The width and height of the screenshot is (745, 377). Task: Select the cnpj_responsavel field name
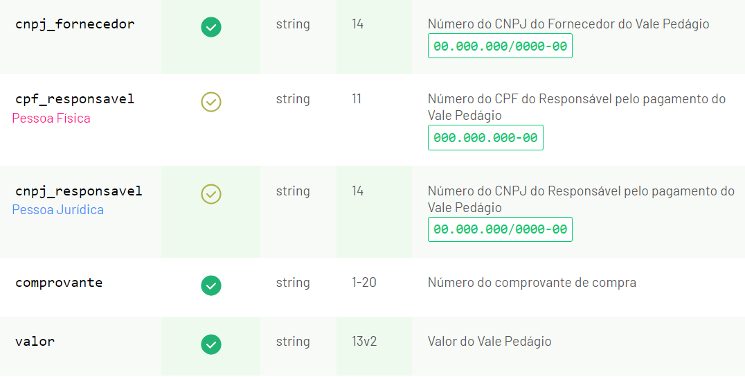[x=79, y=191]
